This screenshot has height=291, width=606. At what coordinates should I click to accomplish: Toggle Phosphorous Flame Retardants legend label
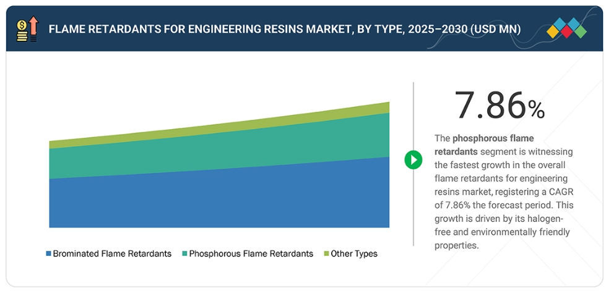[251, 254]
